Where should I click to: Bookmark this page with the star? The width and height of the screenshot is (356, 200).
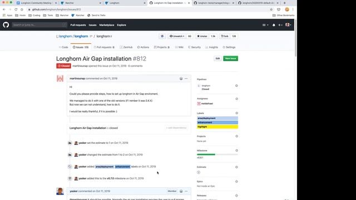click(x=271, y=9)
